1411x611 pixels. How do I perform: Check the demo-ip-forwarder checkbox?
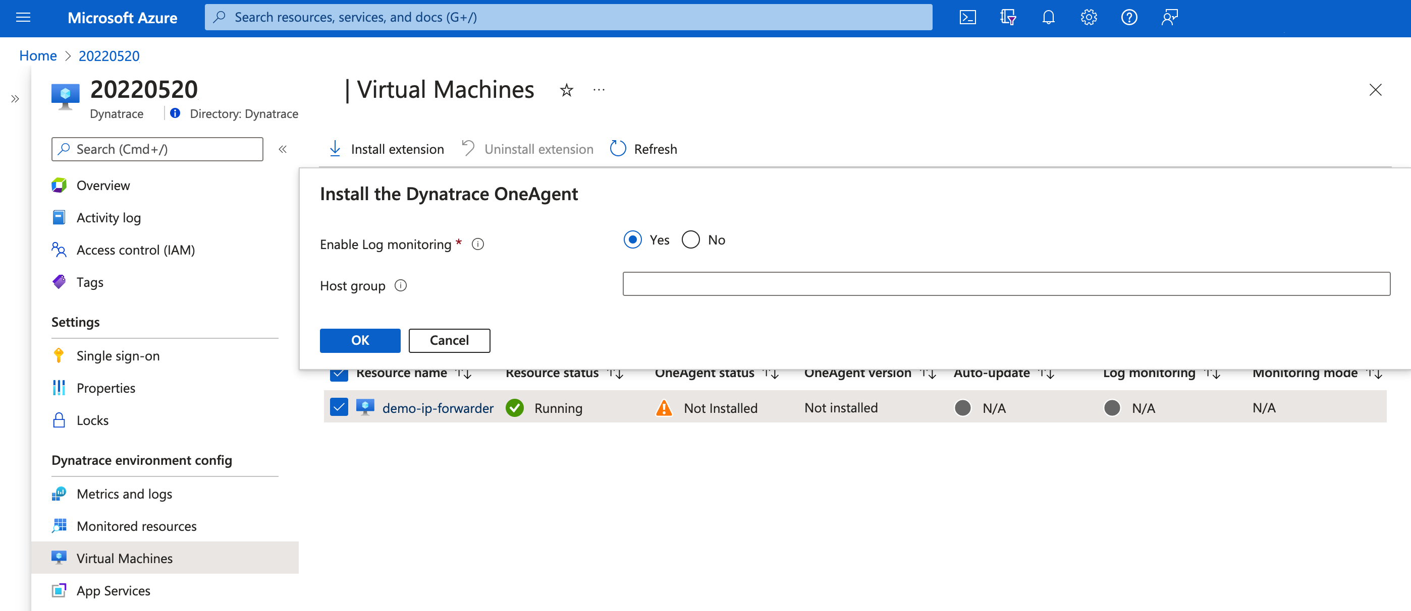pyautogui.click(x=338, y=408)
